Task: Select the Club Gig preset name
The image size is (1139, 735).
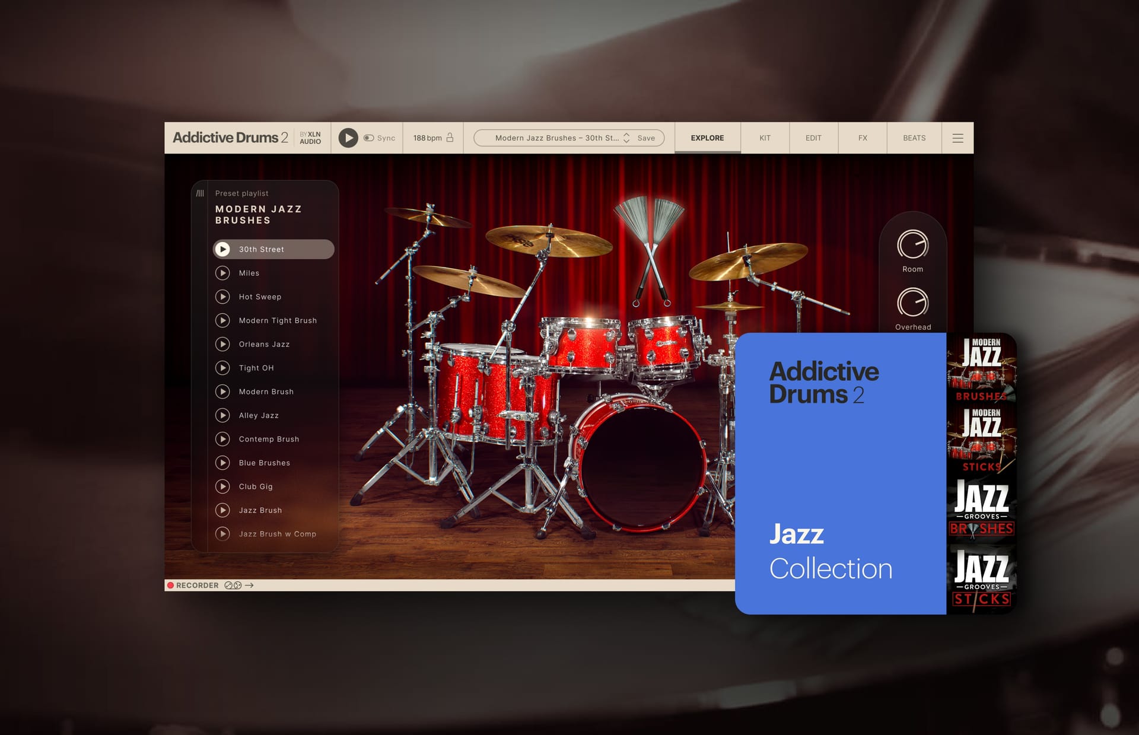Action: click(256, 486)
